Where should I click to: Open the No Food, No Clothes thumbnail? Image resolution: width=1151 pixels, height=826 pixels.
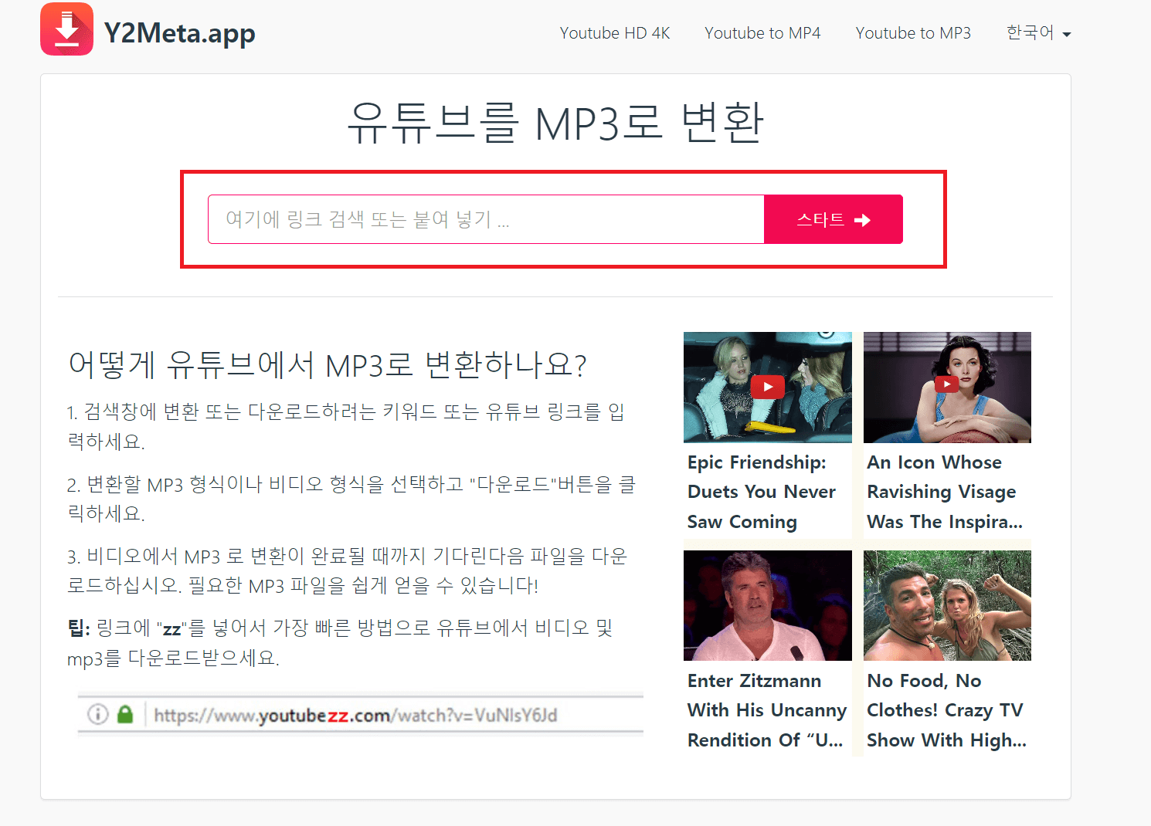click(x=947, y=605)
